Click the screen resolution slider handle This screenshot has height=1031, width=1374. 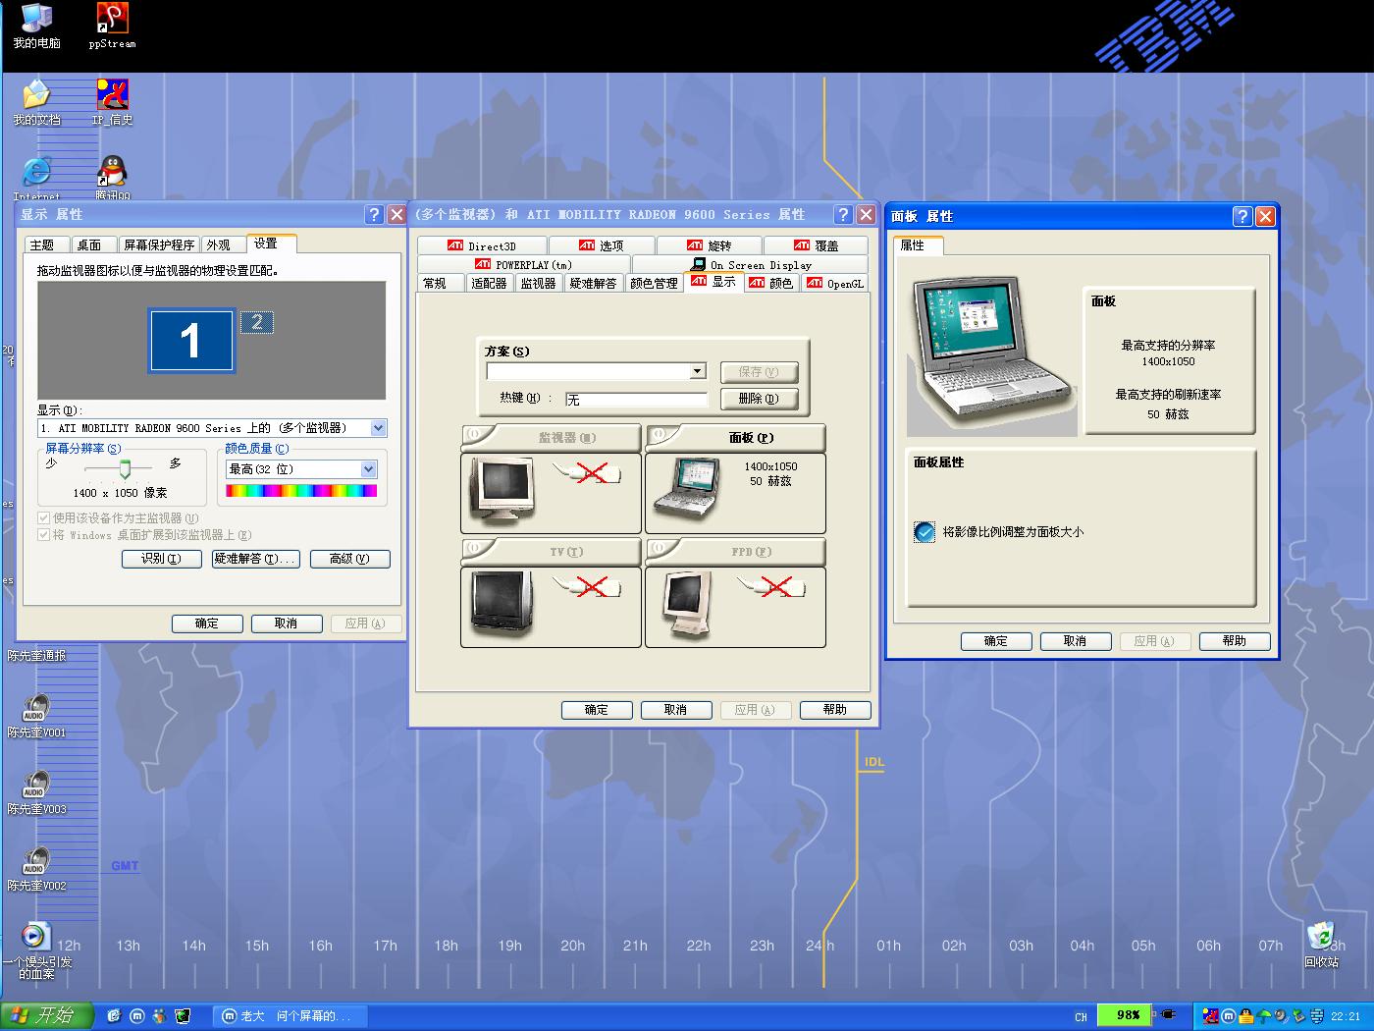coord(125,469)
